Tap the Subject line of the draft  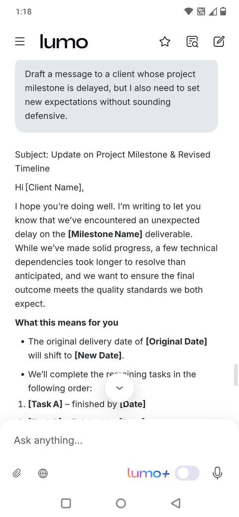[x=113, y=162]
